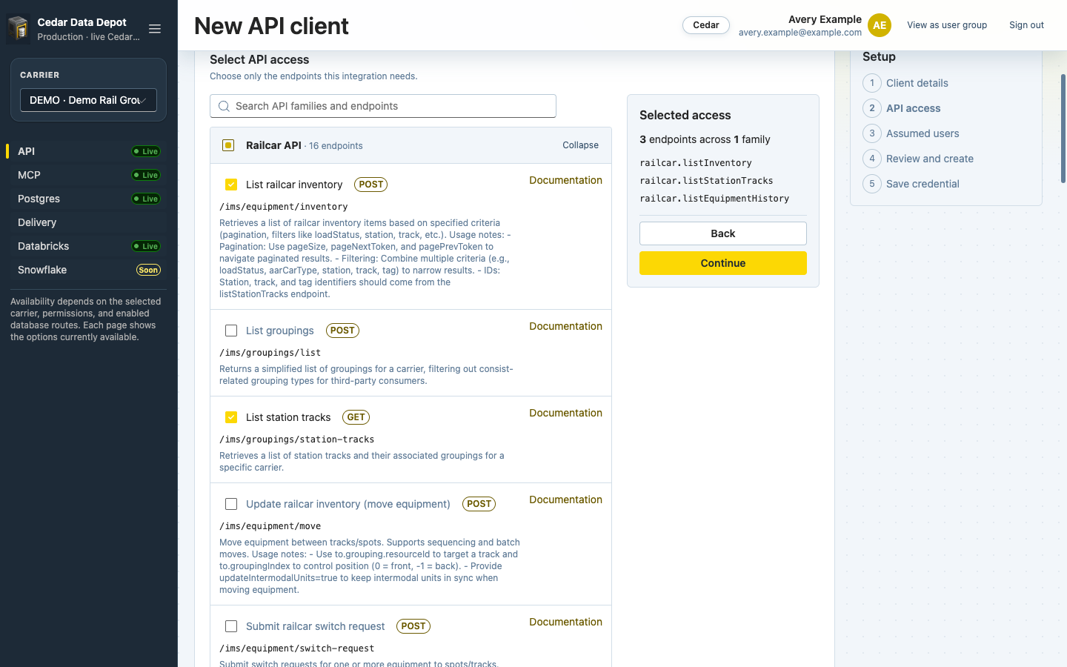This screenshot has height=667, width=1067.
Task: Open the MCP section in sidebar
Action: (89, 175)
